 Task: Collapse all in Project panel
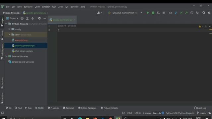pyautogui.click(x=32, y=19)
